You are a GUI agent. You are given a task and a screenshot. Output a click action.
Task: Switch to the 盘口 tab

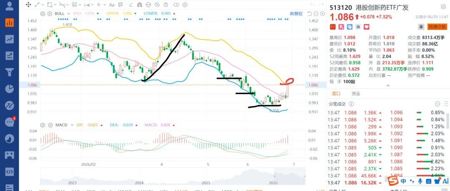336,93
